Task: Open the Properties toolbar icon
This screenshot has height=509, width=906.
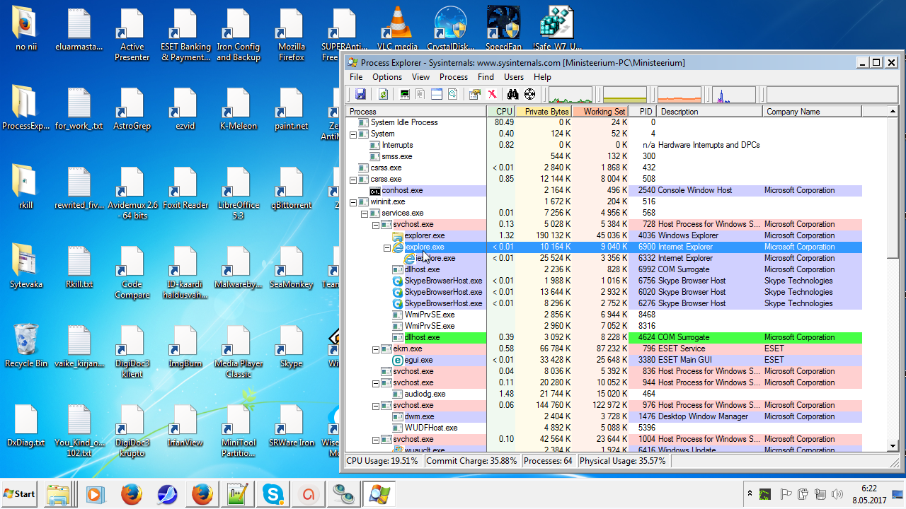Action: (474, 94)
